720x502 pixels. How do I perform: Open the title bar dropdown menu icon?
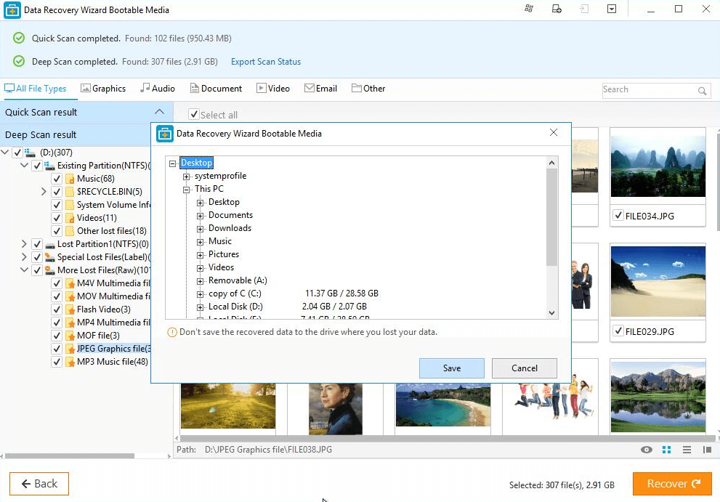pyautogui.click(x=612, y=9)
